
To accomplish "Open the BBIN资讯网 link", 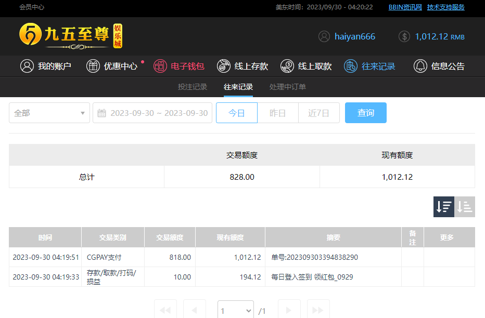I will pos(405,7).
